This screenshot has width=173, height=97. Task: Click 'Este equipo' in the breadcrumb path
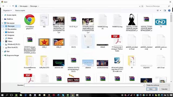(x=24, y=6)
